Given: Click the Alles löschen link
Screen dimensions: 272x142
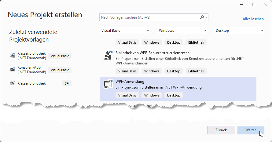Looking at the screenshot, I should (253, 19).
